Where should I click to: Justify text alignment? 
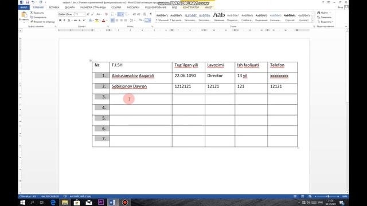click(126, 21)
